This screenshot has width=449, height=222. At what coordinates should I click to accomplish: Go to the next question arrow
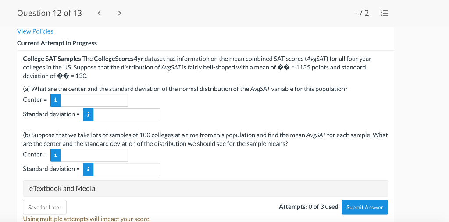(x=119, y=13)
